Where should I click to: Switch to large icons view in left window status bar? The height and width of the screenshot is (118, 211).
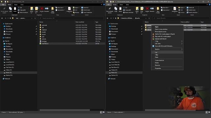[104, 112]
